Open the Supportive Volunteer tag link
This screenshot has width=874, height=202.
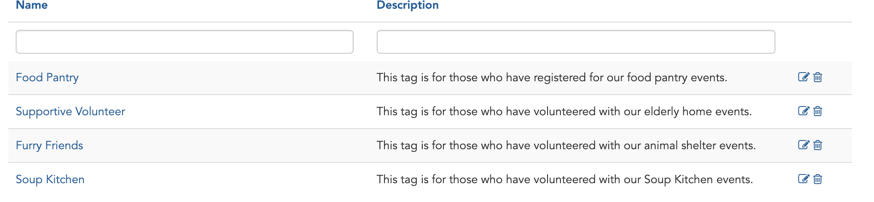pos(70,112)
